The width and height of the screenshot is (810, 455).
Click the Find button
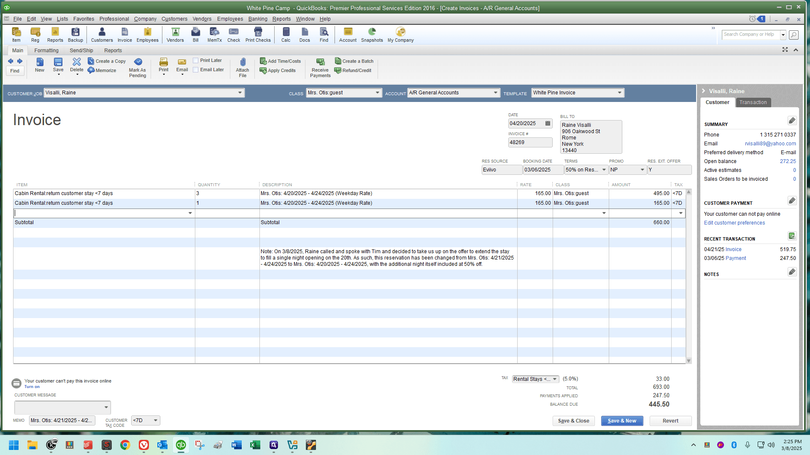15,71
